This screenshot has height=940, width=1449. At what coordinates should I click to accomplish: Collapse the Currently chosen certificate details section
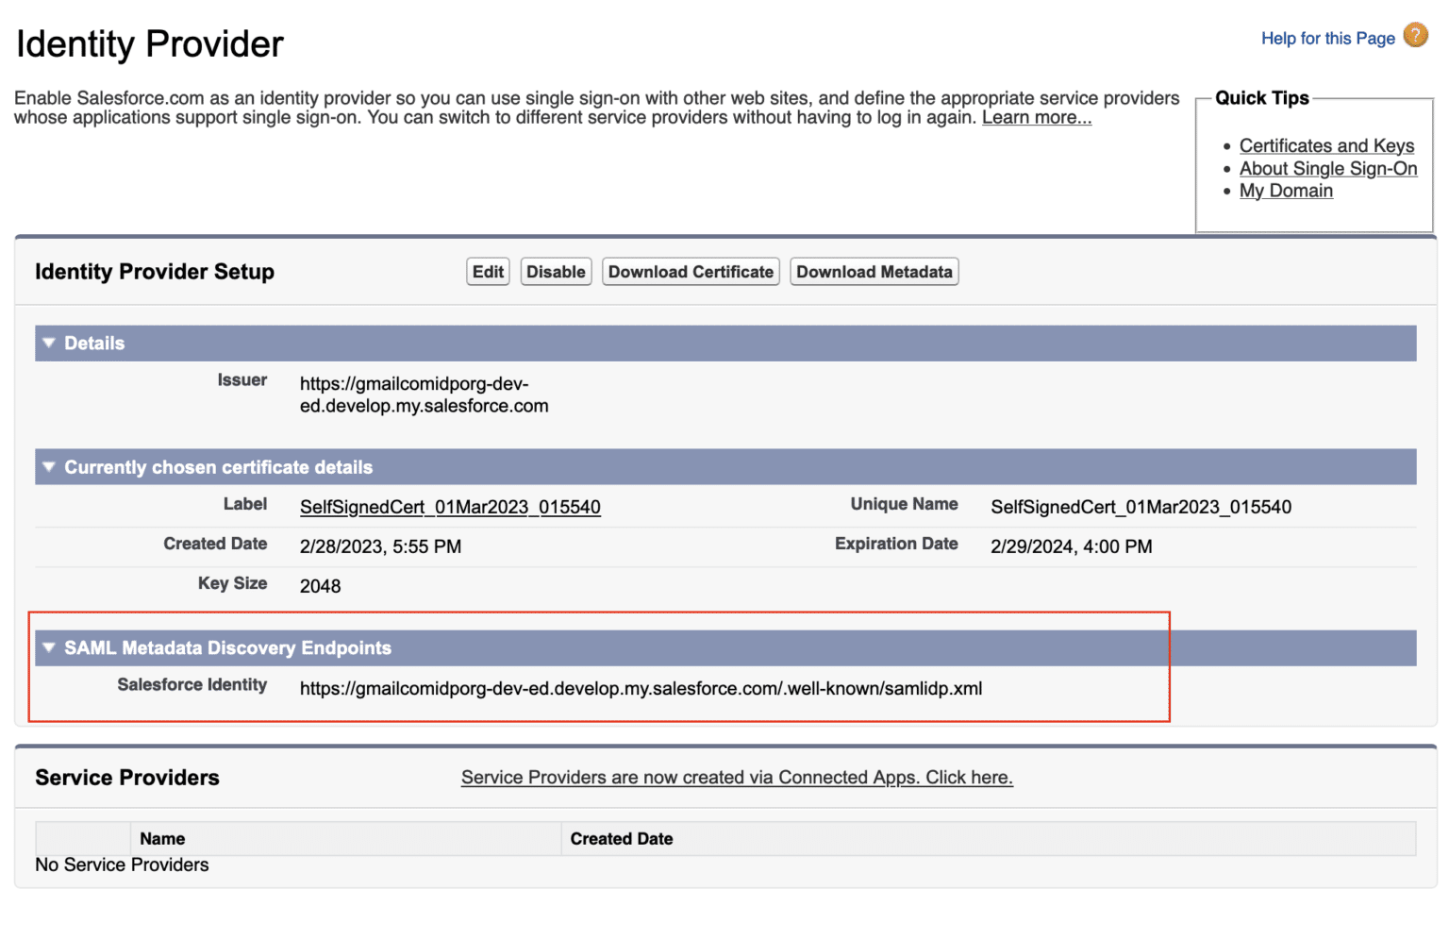coord(48,466)
